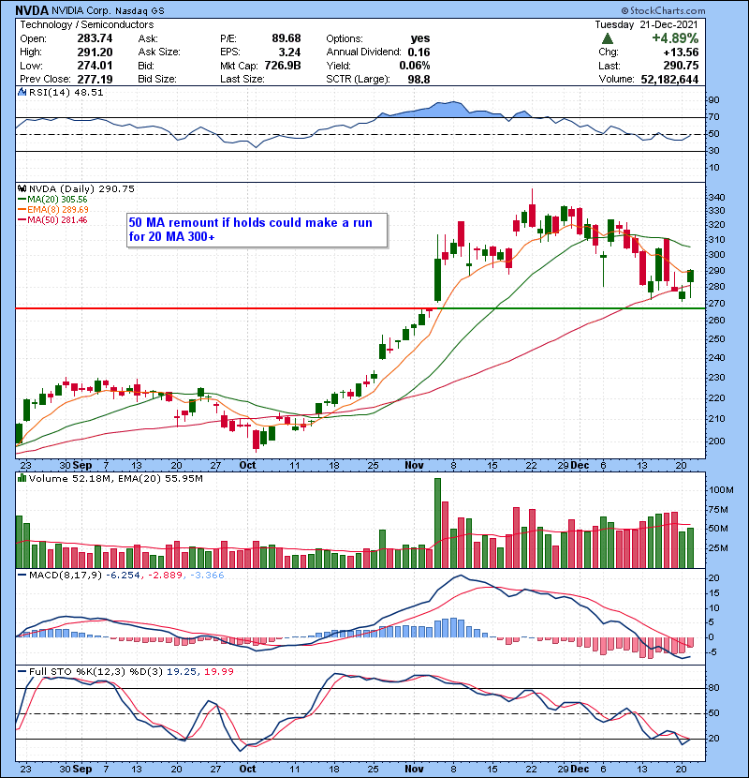Click the red MA(50) legend line marker
Image resolution: width=749 pixels, height=778 pixels.
click(x=22, y=220)
